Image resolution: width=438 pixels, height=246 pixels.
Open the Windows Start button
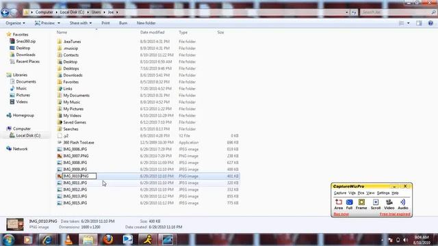click(9, 240)
